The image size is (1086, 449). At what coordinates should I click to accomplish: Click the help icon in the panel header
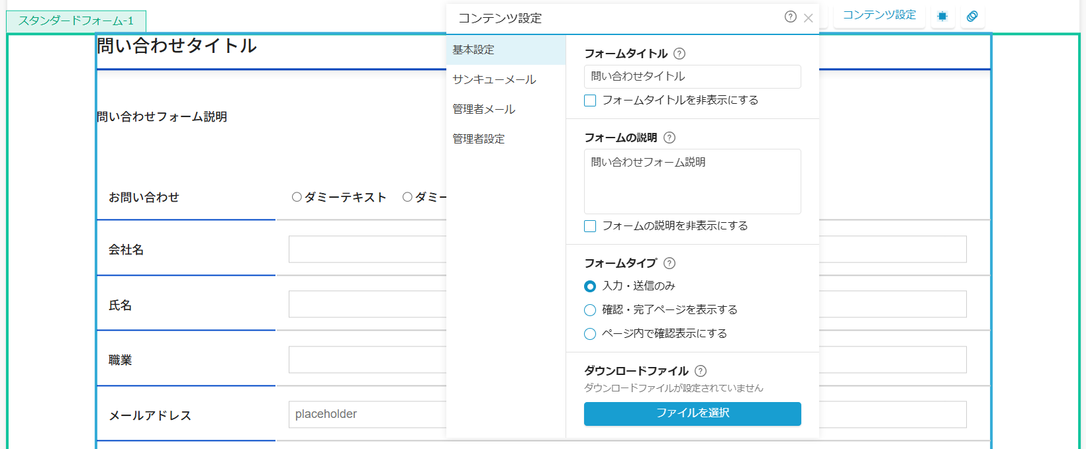(x=790, y=17)
